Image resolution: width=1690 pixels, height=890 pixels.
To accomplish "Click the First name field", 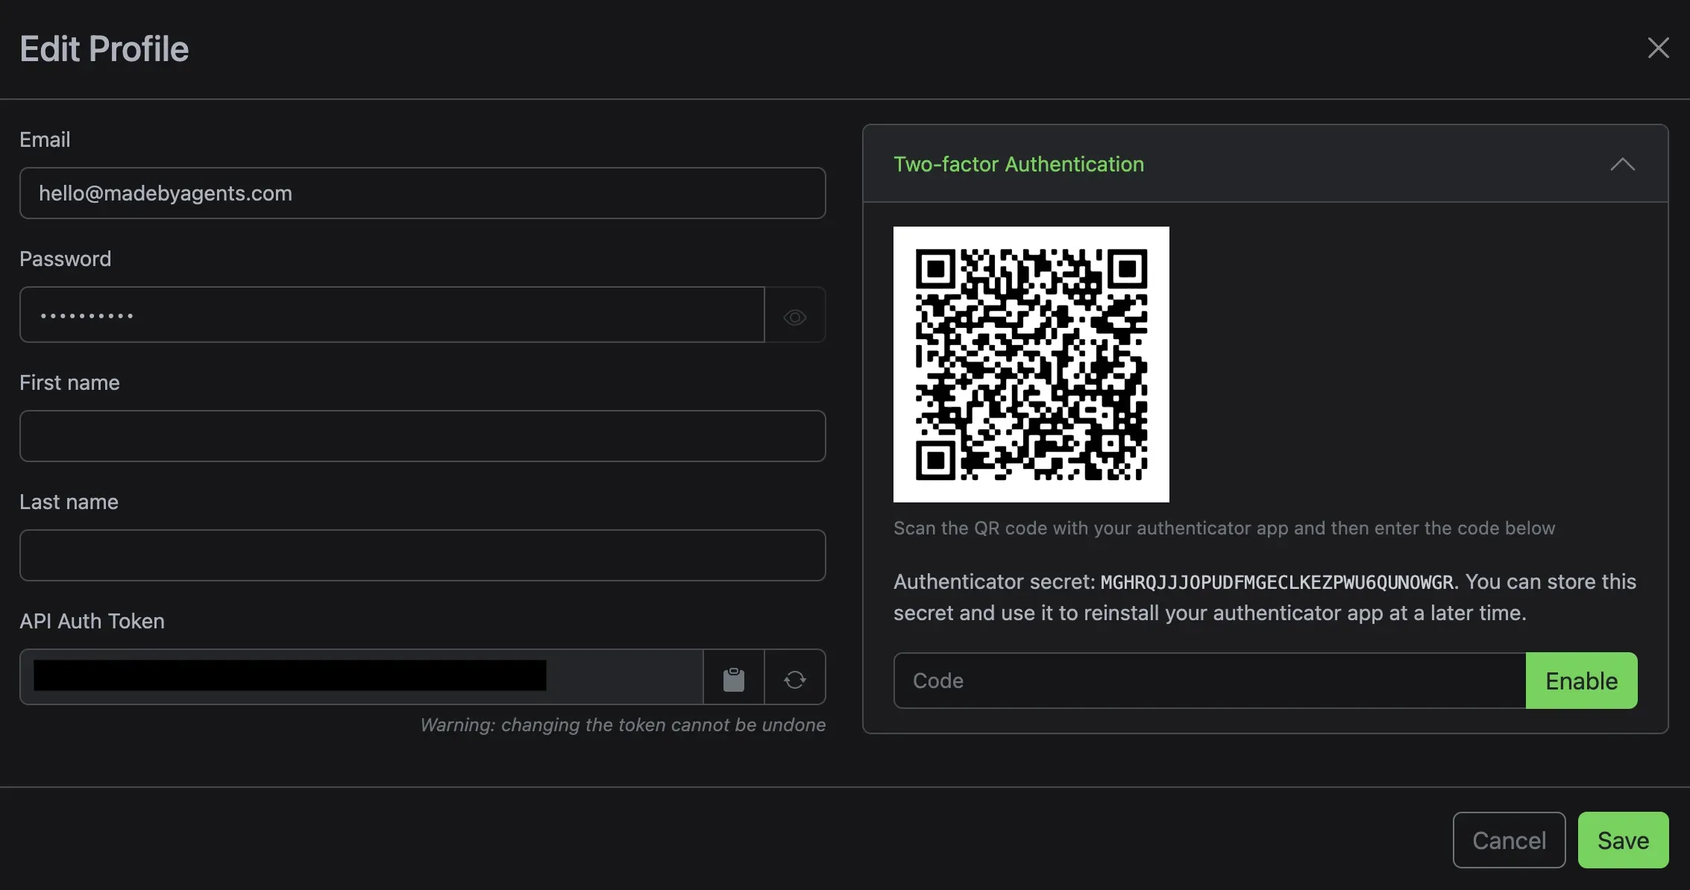I will pos(422,436).
